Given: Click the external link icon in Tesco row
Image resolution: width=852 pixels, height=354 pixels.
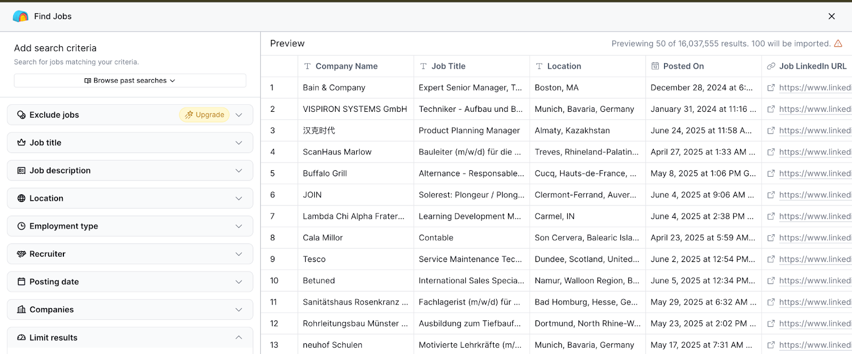Looking at the screenshot, I should coord(771,259).
